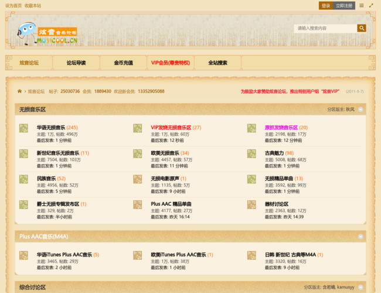Collapse the 无损音乐区 section
Image resolution: width=381 pixels, height=293 pixels.
coord(360,110)
